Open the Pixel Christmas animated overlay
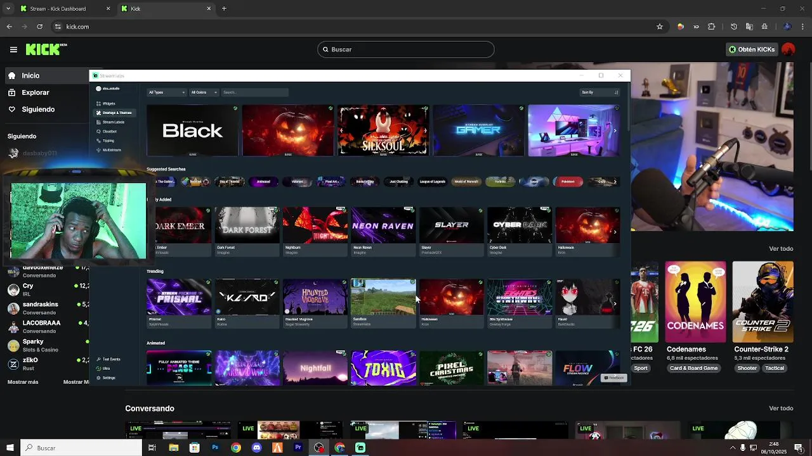The height and width of the screenshot is (456, 812). 451,368
